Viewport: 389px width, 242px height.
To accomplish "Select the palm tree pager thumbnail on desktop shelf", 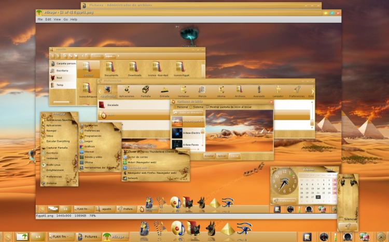I will (22, 237).
